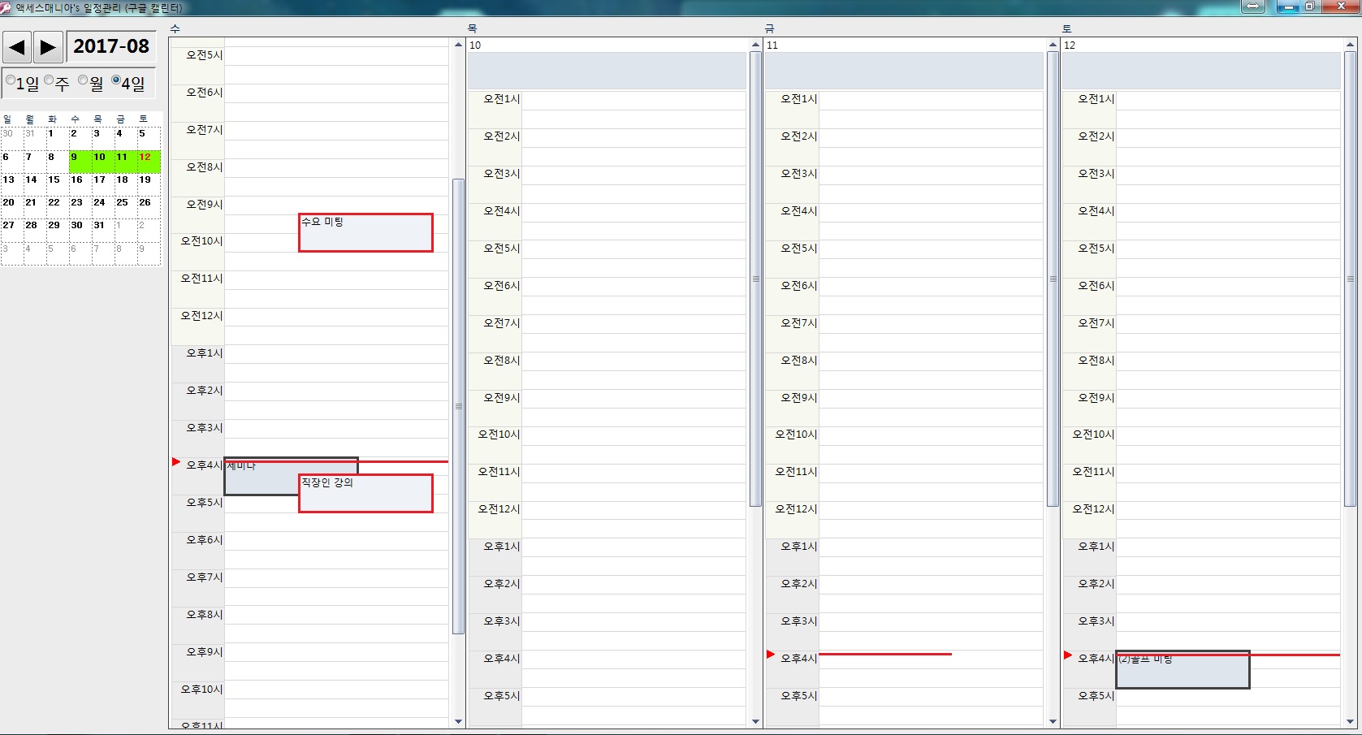Screen dimensions: 1362x735
Task: Open the 직장인 강의 event
Action: click(x=365, y=493)
